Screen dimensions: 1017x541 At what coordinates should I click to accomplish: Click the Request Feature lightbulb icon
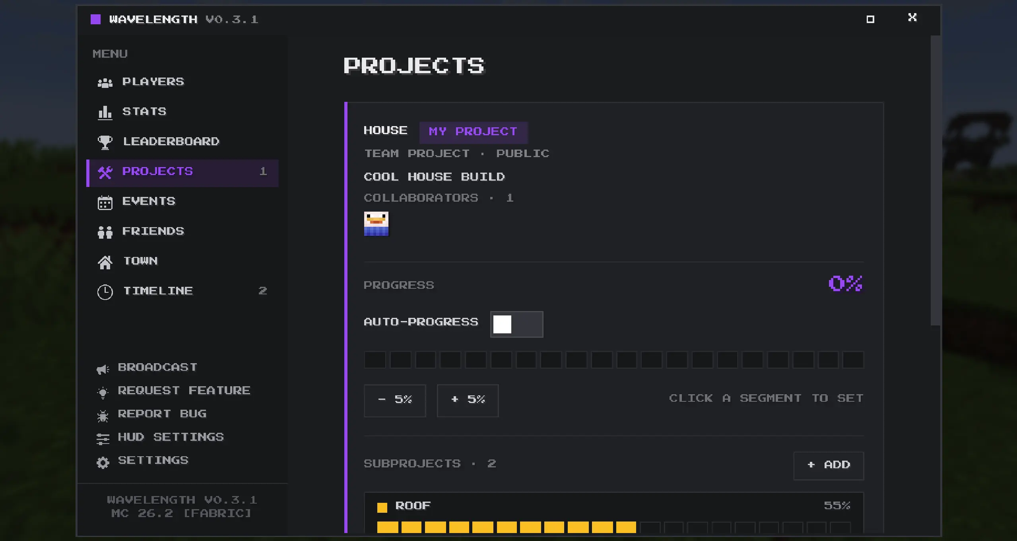103,393
